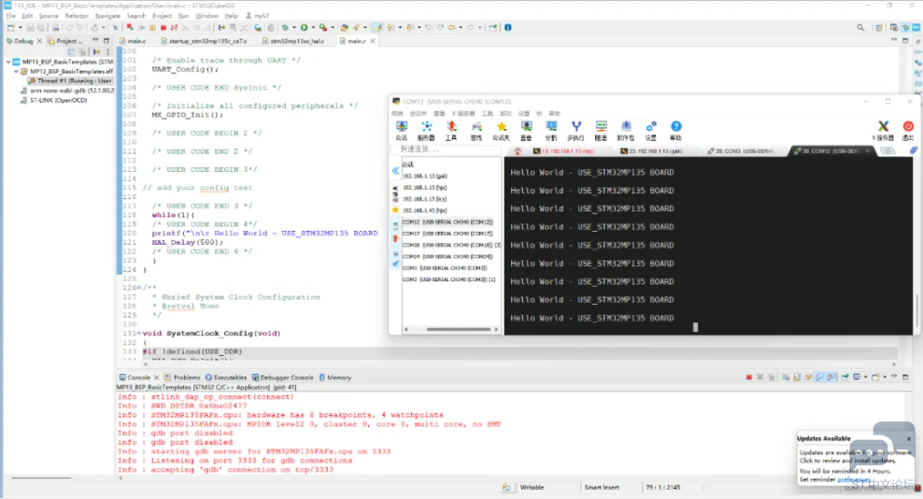
Task: Click the reminder preferences link
Action: [x=854, y=479]
